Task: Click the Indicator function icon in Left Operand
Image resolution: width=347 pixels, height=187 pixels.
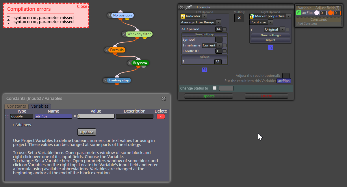Action: tap(183, 16)
